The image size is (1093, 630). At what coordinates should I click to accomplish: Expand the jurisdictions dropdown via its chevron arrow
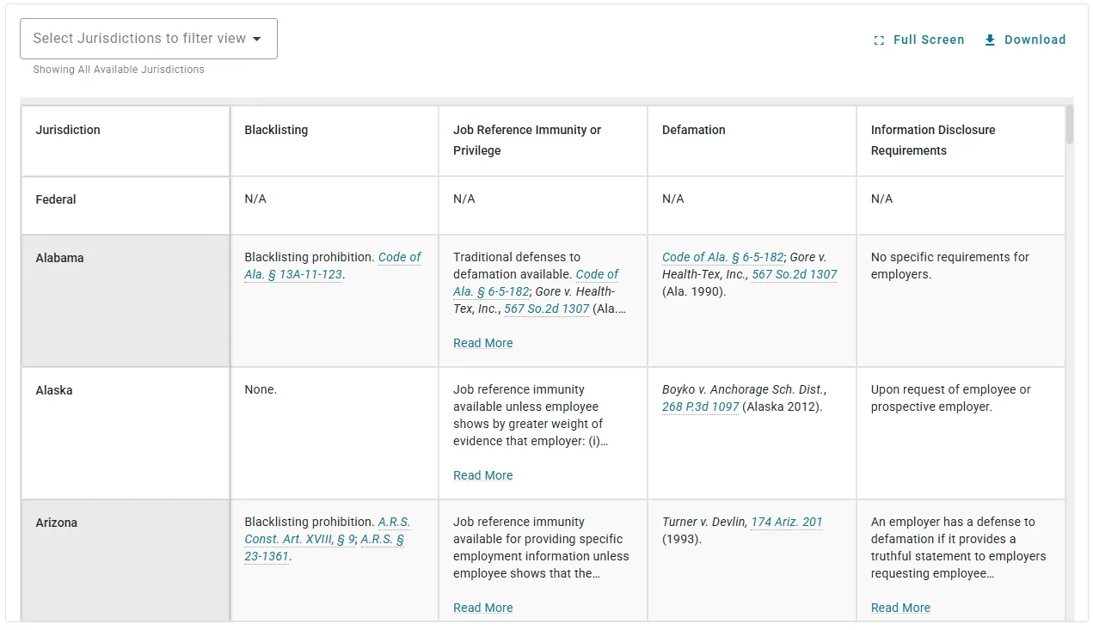click(x=256, y=38)
